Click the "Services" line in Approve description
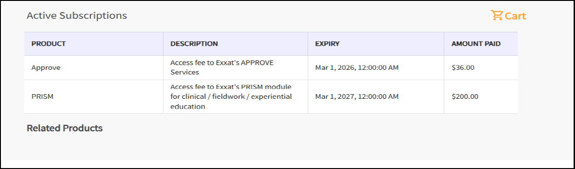The width and height of the screenshot is (575, 169). 185,72
